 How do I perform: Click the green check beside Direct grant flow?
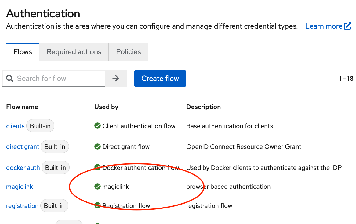tap(97, 146)
